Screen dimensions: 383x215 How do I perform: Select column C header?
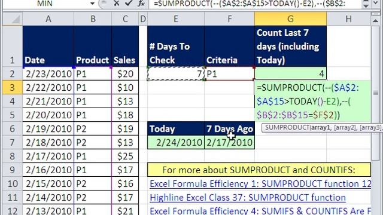click(x=125, y=19)
